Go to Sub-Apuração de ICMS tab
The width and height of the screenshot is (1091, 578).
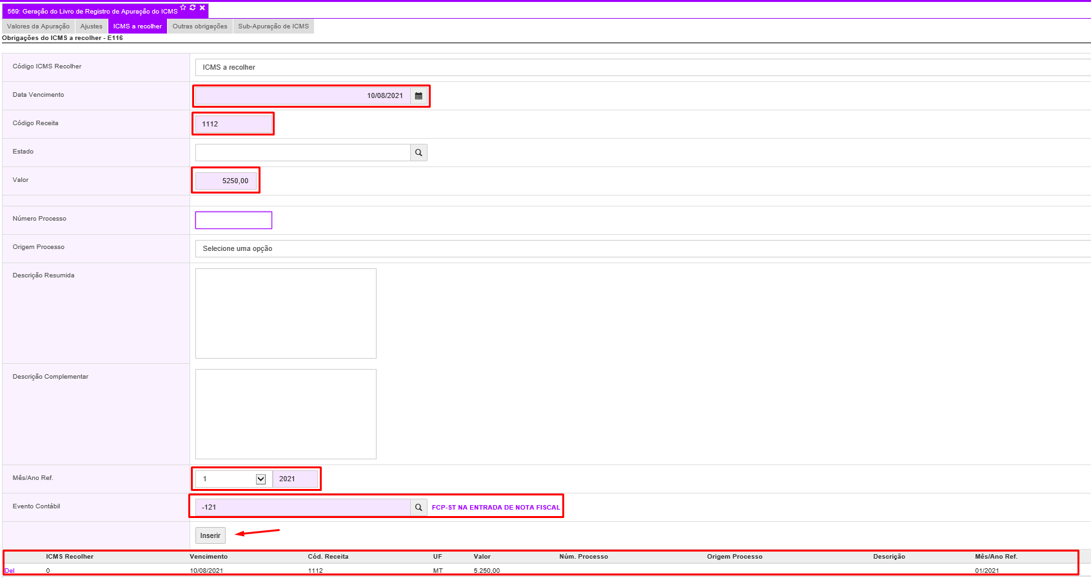point(273,26)
